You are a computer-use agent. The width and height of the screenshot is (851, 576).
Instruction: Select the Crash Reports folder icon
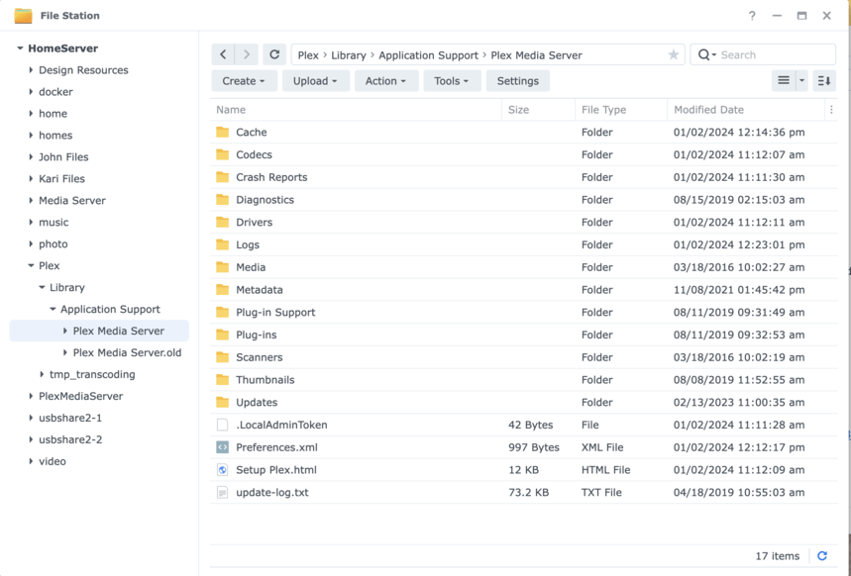[223, 177]
